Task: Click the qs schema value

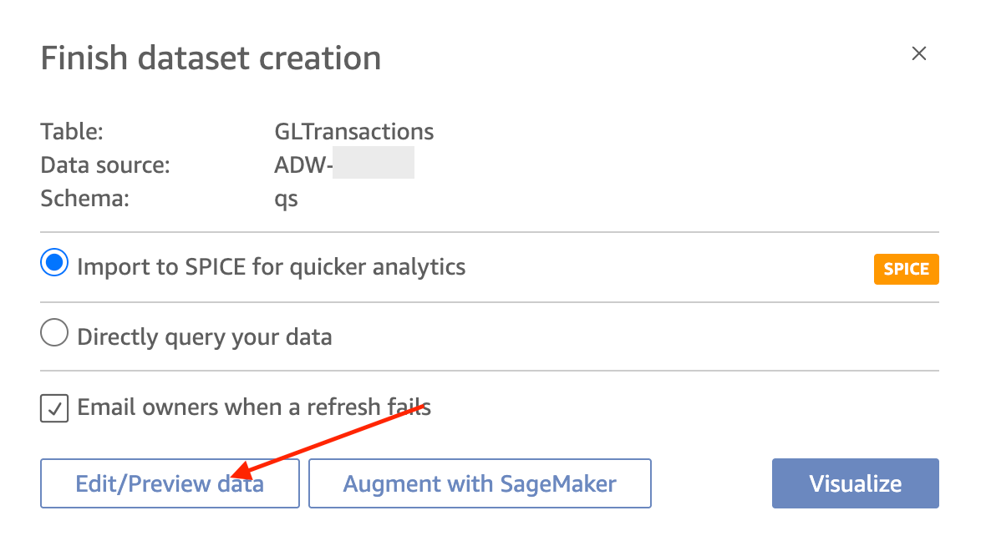Action: tap(286, 200)
